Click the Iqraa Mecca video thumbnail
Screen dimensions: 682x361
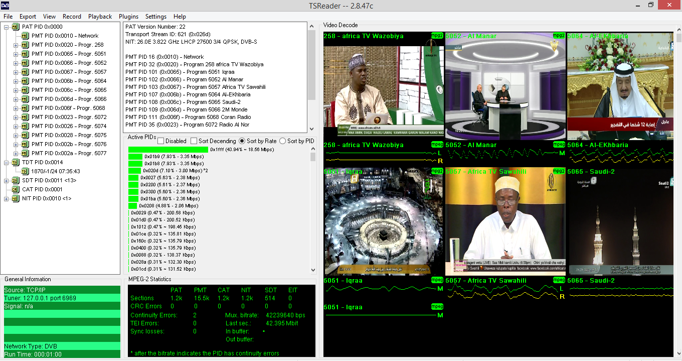[384, 221]
